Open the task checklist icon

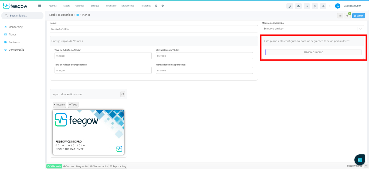[x=307, y=6]
